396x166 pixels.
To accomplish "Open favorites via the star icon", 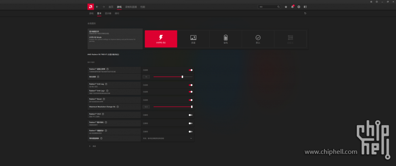I will 286,7.
